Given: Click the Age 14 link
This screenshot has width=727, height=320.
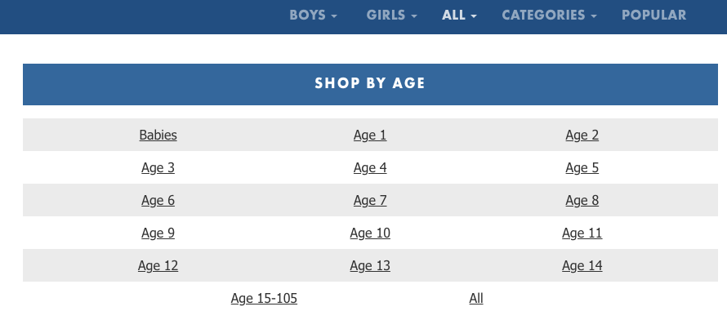Looking at the screenshot, I should point(582,266).
